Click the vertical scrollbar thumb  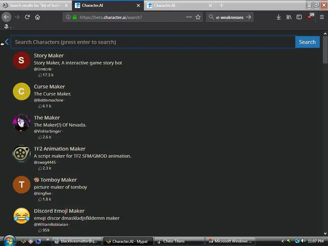(325, 50)
